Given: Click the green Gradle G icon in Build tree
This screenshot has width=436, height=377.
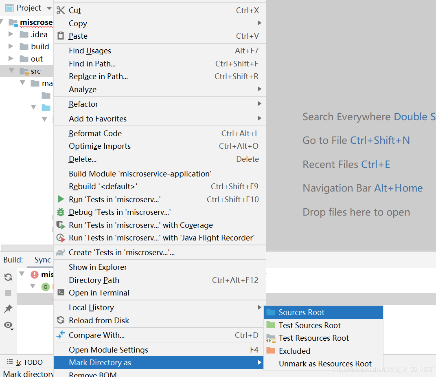Looking at the screenshot, I should tap(45, 287).
